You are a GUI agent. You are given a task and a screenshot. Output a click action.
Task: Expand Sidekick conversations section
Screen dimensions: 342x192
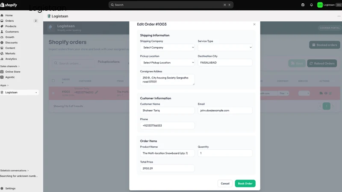[15, 170]
